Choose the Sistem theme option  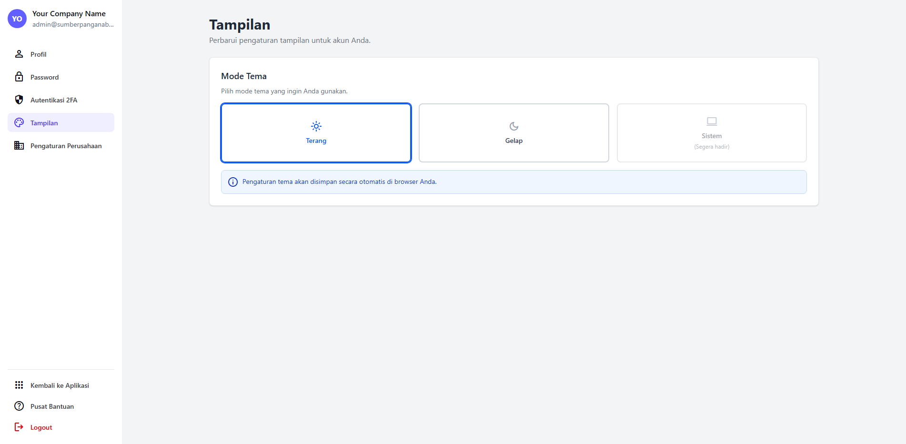point(711,133)
